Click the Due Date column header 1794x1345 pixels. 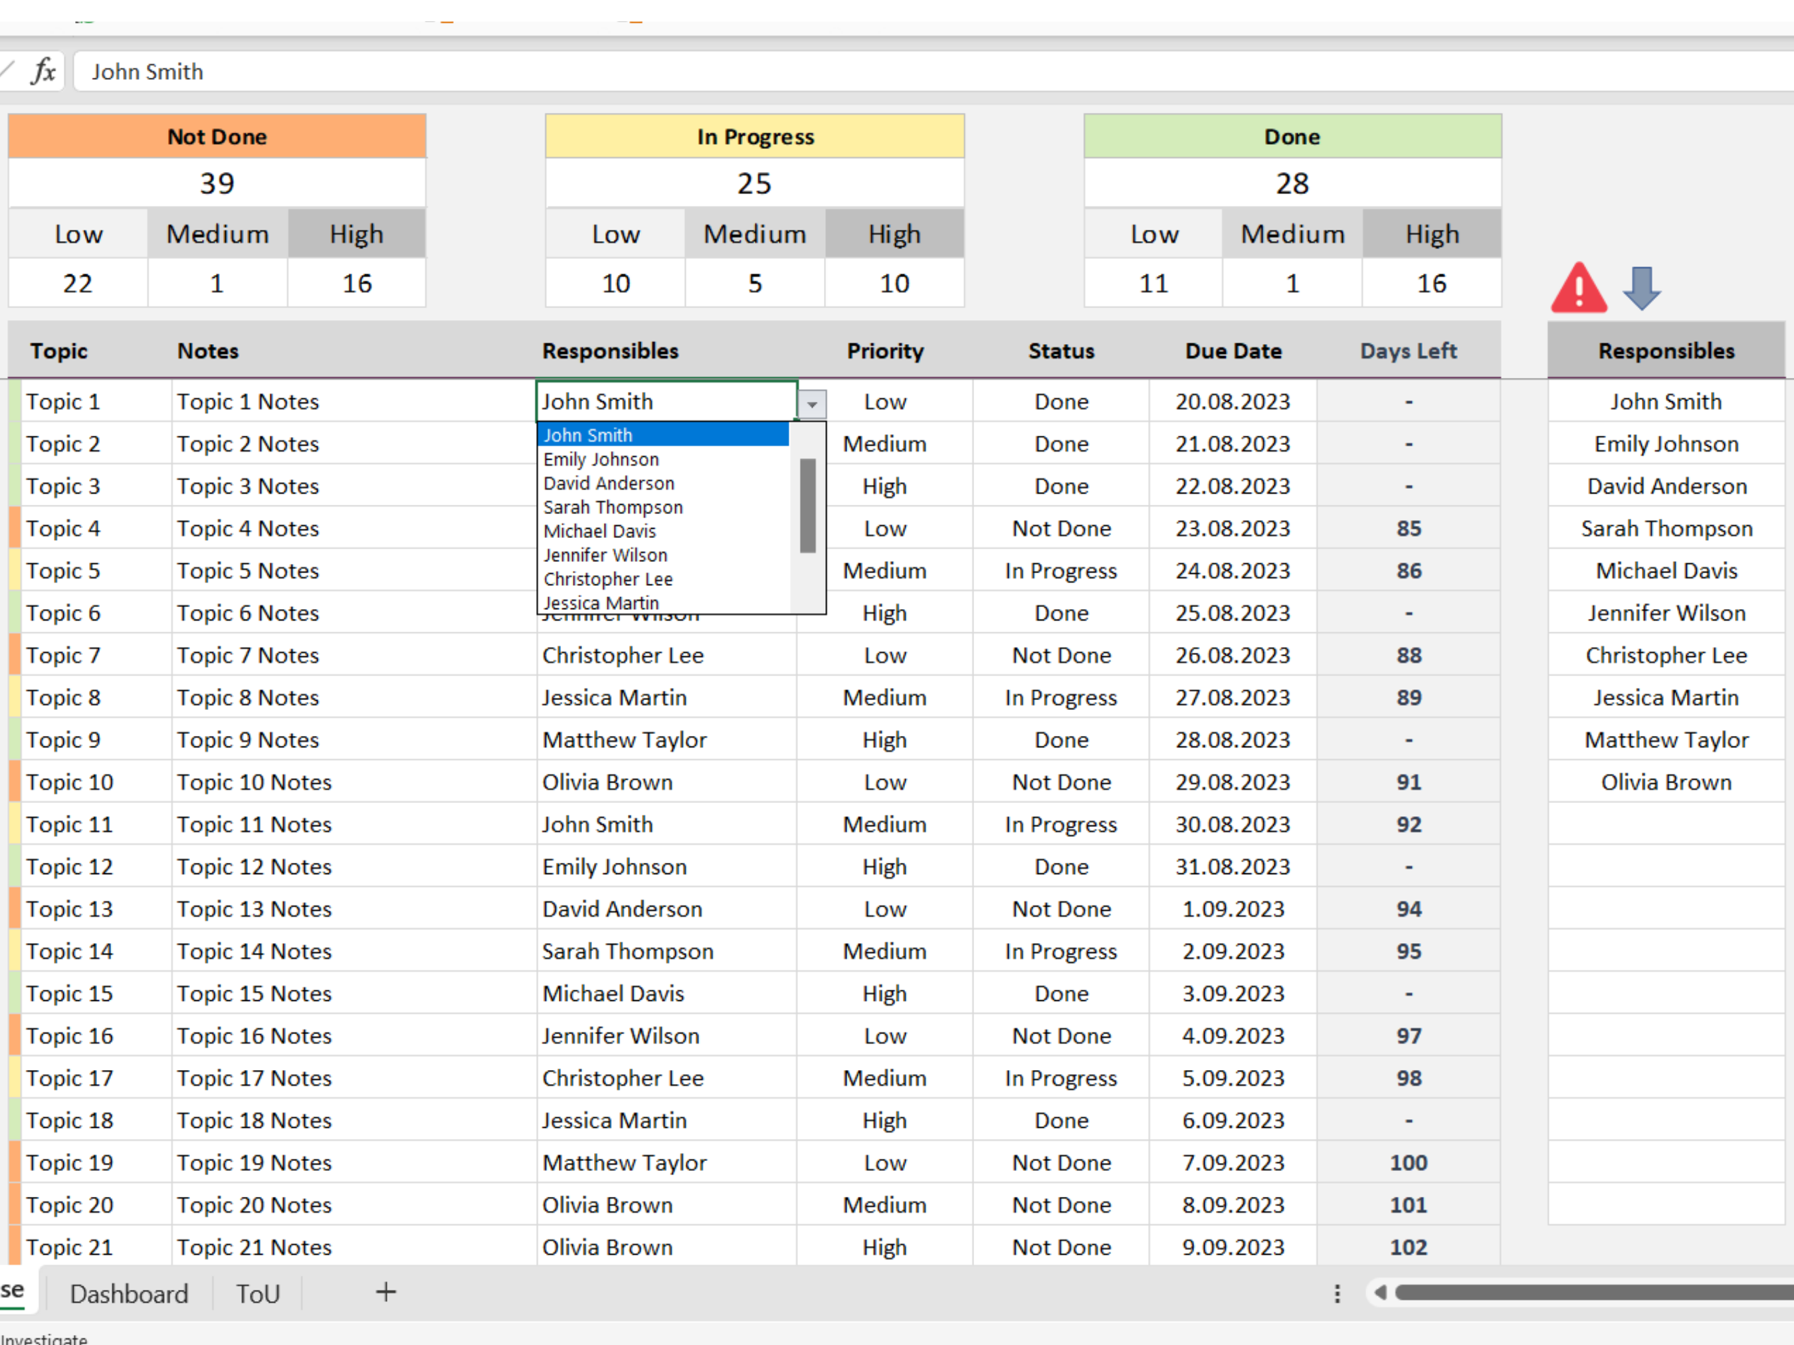coord(1233,351)
